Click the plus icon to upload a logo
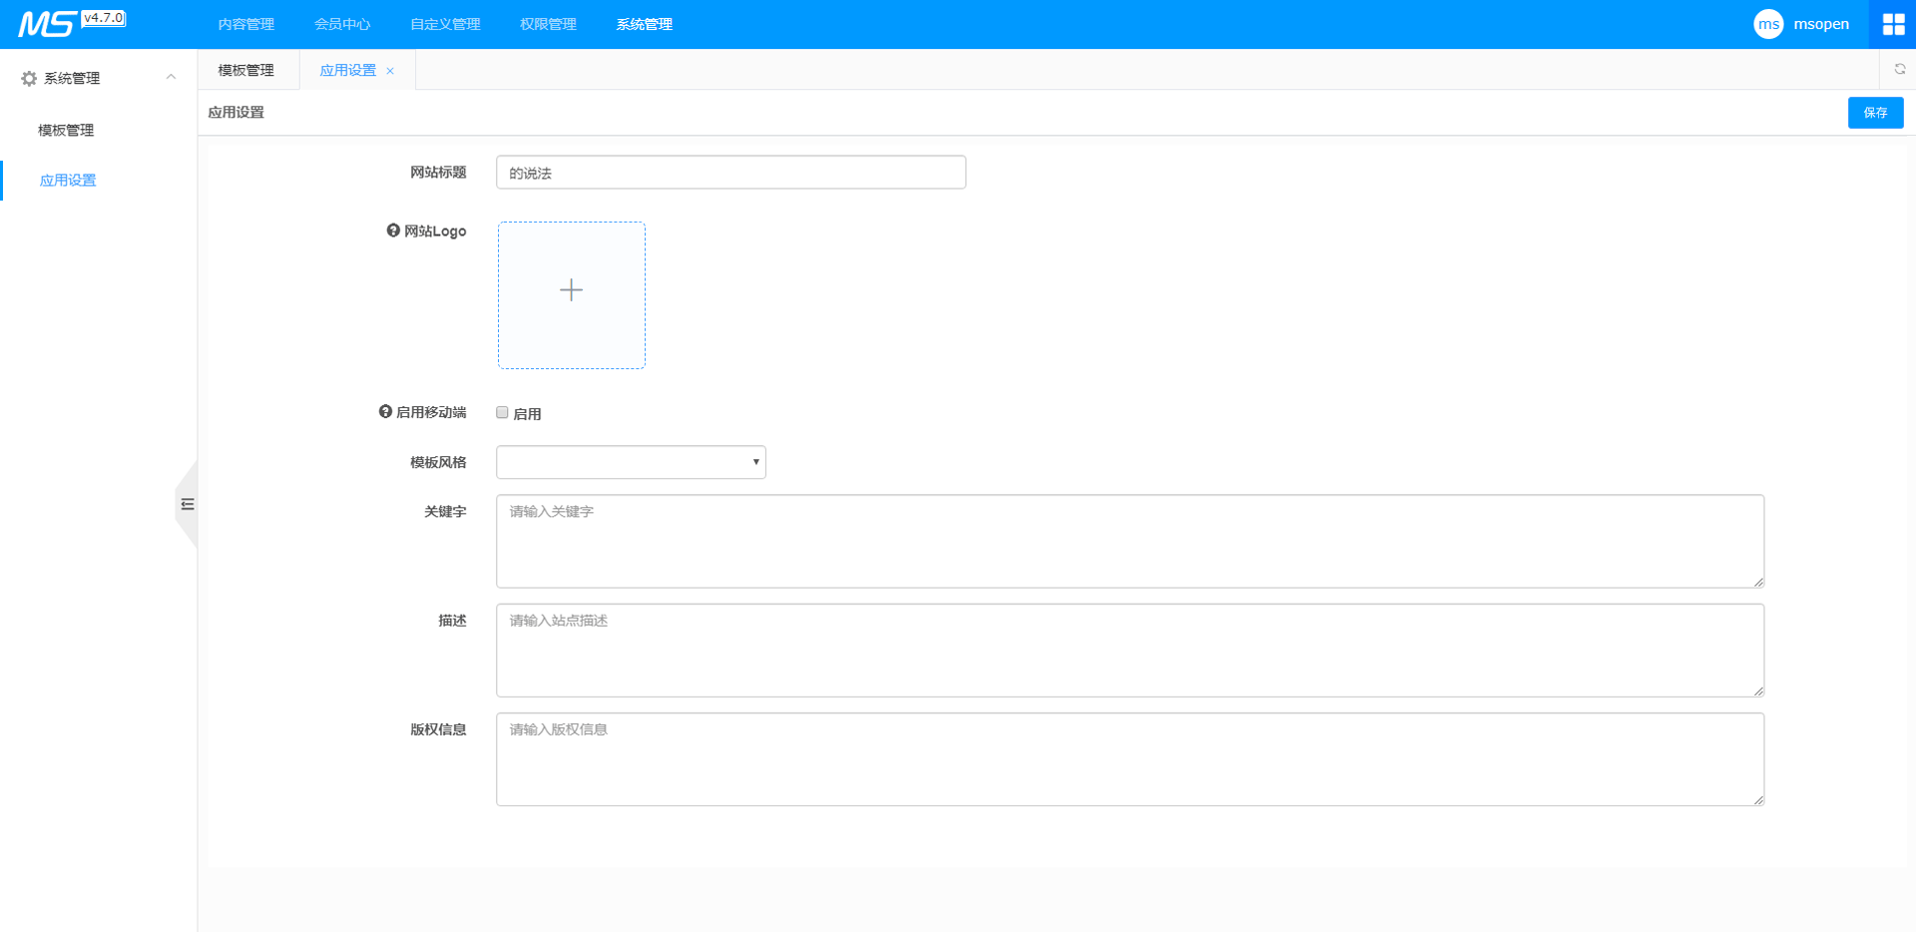This screenshot has height=932, width=1916. click(x=571, y=290)
